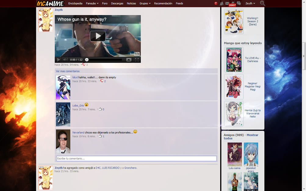Click the like icon under Zeyth's video post
This screenshot has height=191, width=306.
point(84,65)
